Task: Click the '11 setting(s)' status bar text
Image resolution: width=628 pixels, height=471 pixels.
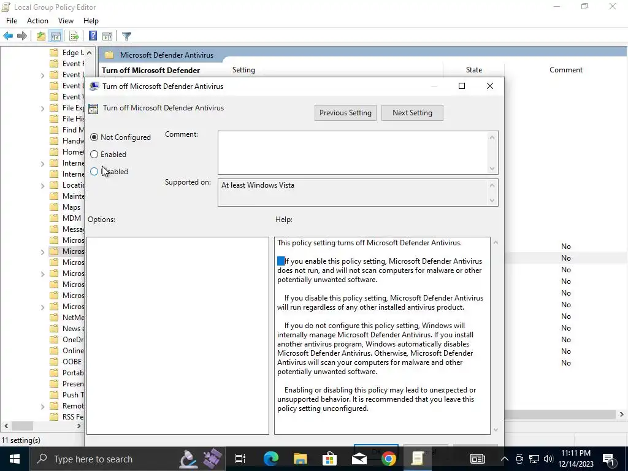Action: point(21,440)
